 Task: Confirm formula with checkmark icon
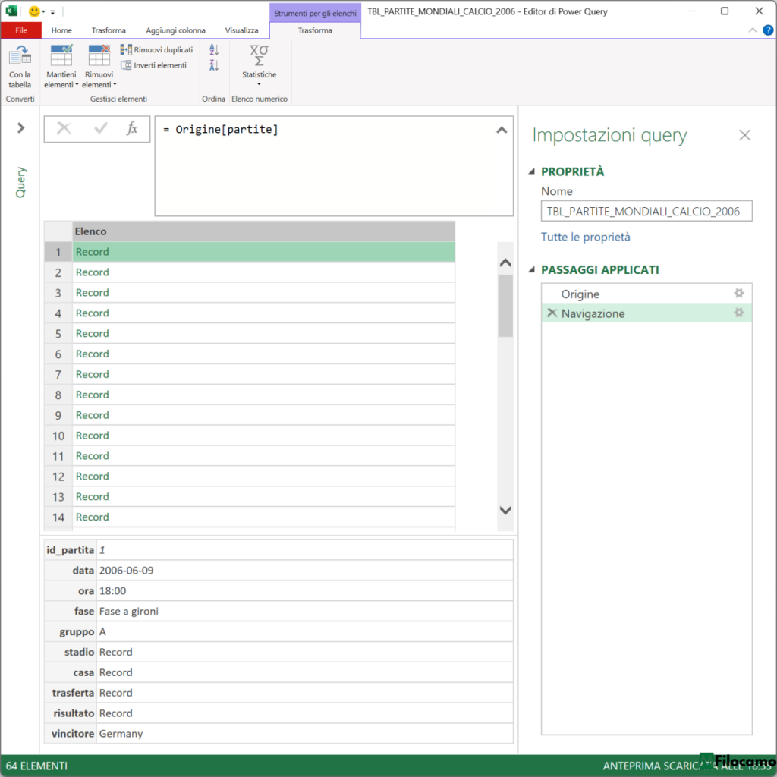click(x=101, y=129)
